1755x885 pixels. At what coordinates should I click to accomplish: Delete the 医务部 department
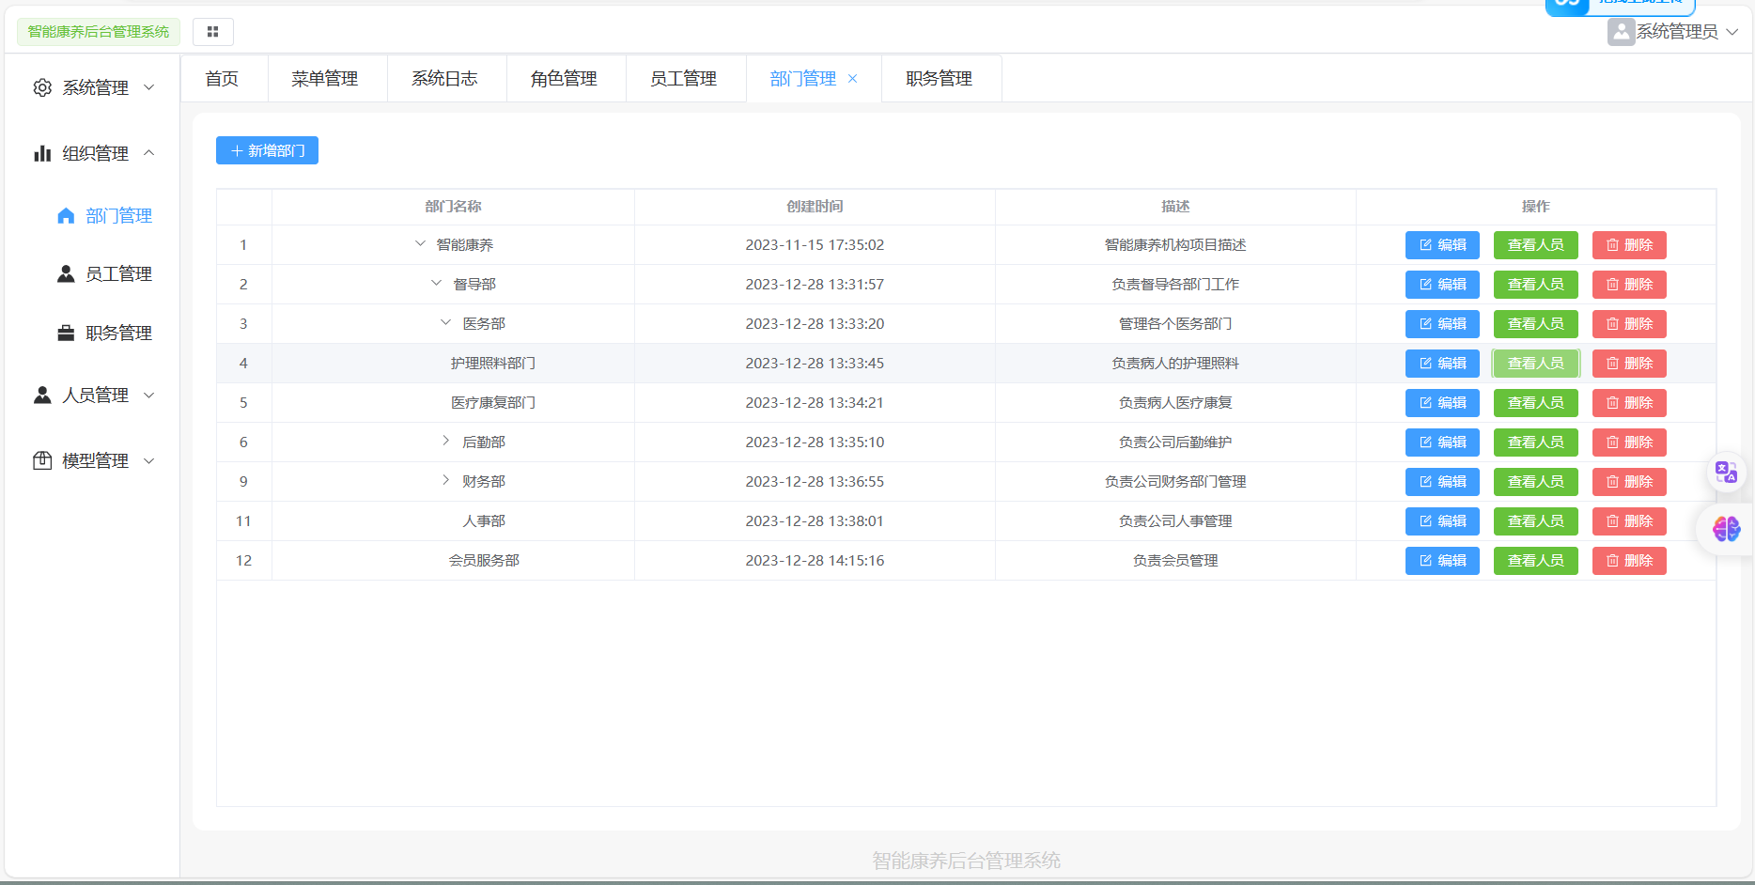pos(1629,324)
